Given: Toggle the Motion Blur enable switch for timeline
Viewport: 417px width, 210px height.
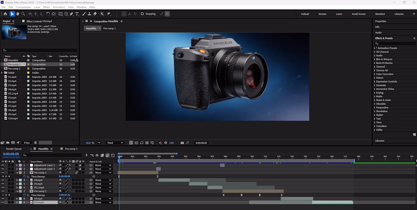Looking at the screenshot, I should pyautogui.click(x=107, y=155).
